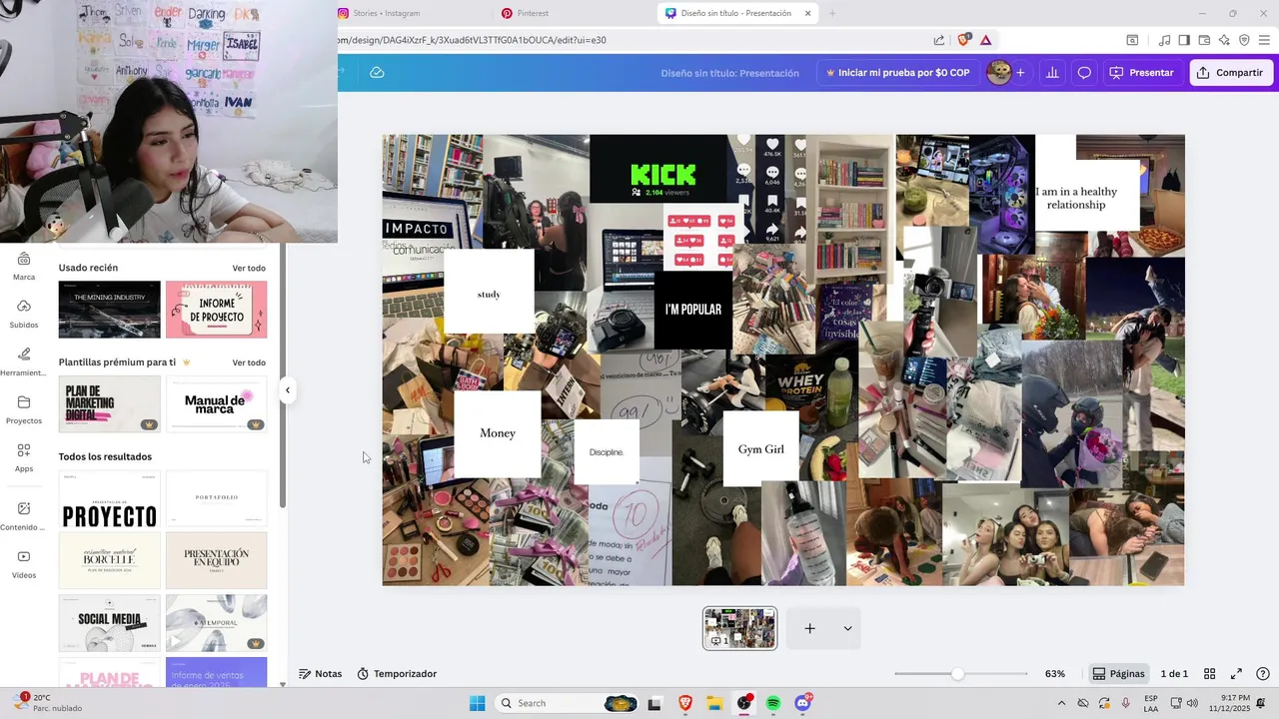
Task: Choose the Presentación en Equipo template
Action: tap(216, 560)
